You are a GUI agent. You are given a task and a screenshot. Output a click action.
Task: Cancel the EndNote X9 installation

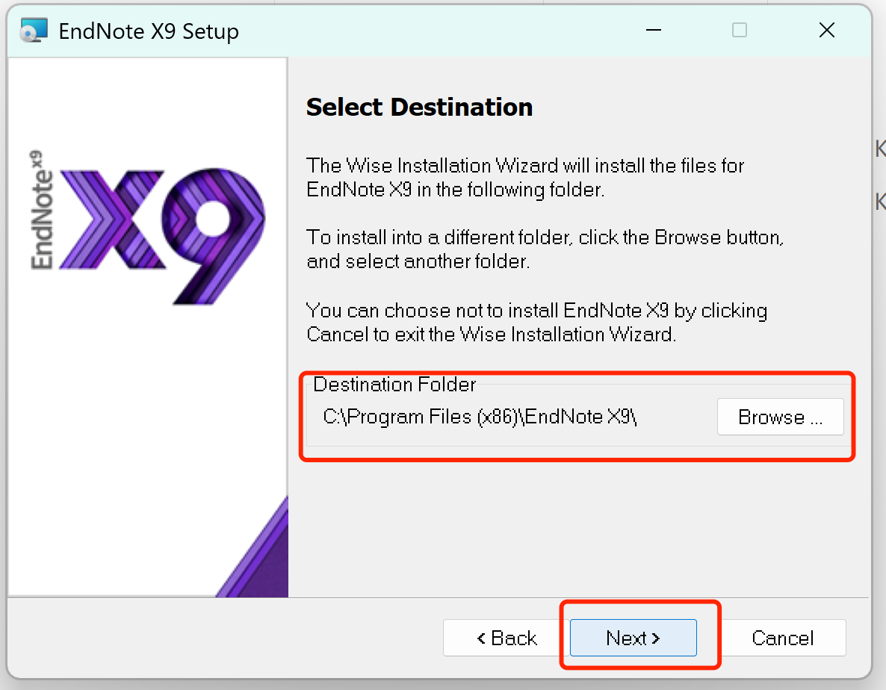(x=783, y=638)
